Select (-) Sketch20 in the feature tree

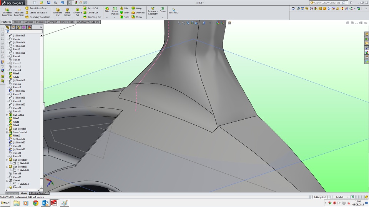pyautogui.click(x=17, y=90)
